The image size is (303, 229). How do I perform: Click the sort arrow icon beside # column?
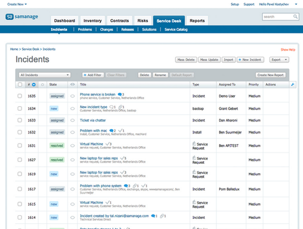(33, 85)
